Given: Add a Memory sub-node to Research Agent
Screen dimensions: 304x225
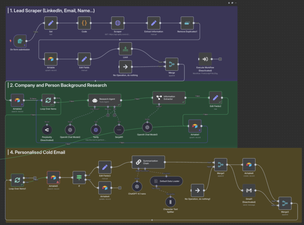Looking at the screenshot, I should [108, 115].
